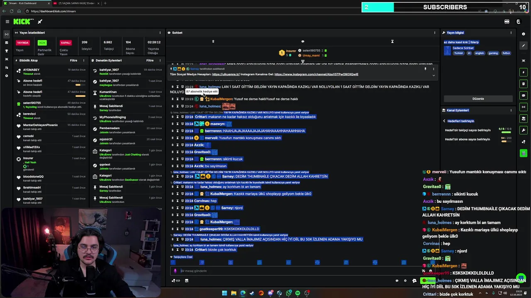The width and height of the screenshot is (531, 298).
Task: Click the chat settings gear below message box
Action: click(x=405, y=281)
